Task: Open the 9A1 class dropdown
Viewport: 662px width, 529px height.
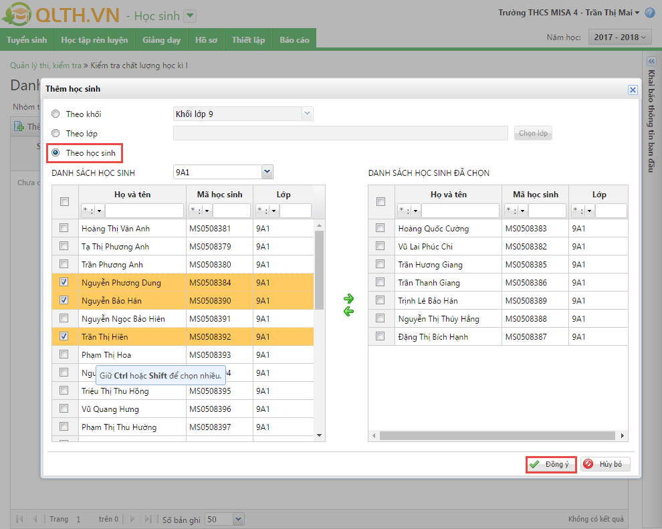Action: 267,173
